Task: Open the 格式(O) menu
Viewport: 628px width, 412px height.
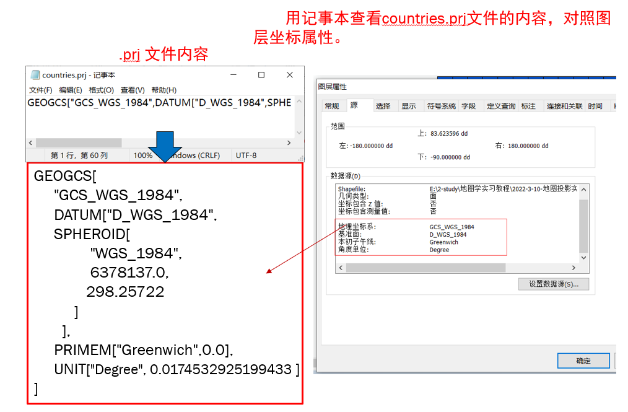Action: pos(102,90)
